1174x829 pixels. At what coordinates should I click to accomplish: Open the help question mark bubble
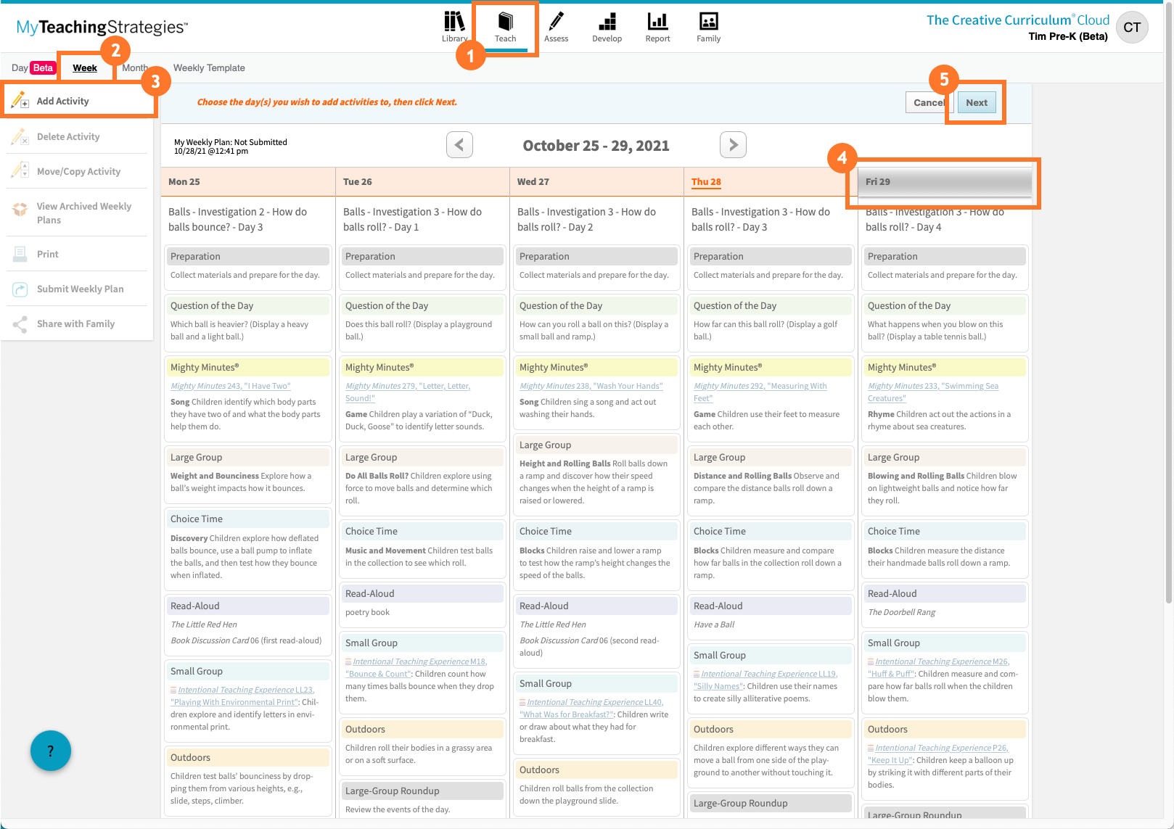coord(50,751)
